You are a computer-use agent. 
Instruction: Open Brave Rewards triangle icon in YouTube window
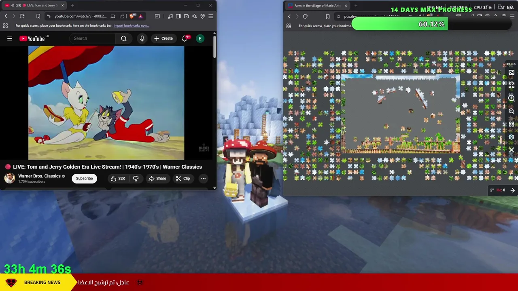tap(140, 16)
